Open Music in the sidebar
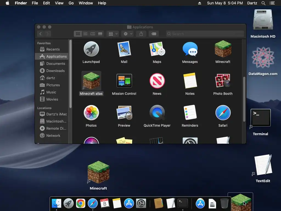 (52, 92)
